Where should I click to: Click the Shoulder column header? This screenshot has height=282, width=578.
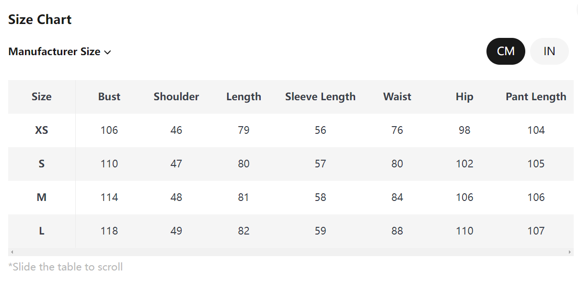pos(176,97)
